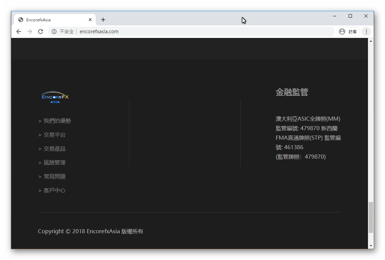This screenshot has height=260, width=385.
Task: Click the 澳大利亞ASIC全牌照(MM) text line
Action: click(308, 119)
